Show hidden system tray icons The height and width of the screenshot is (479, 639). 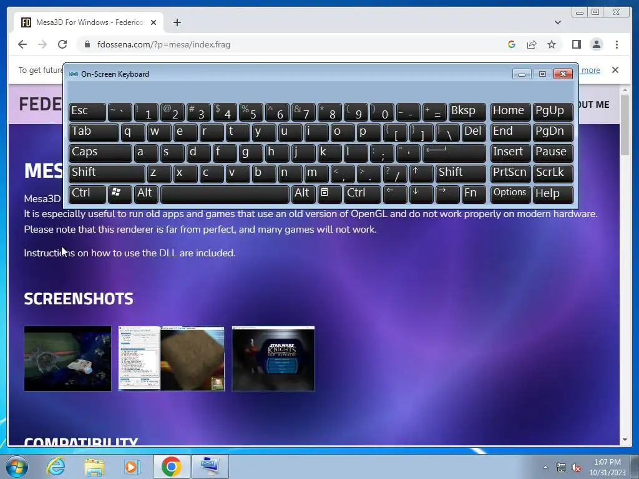coord(545,467)
